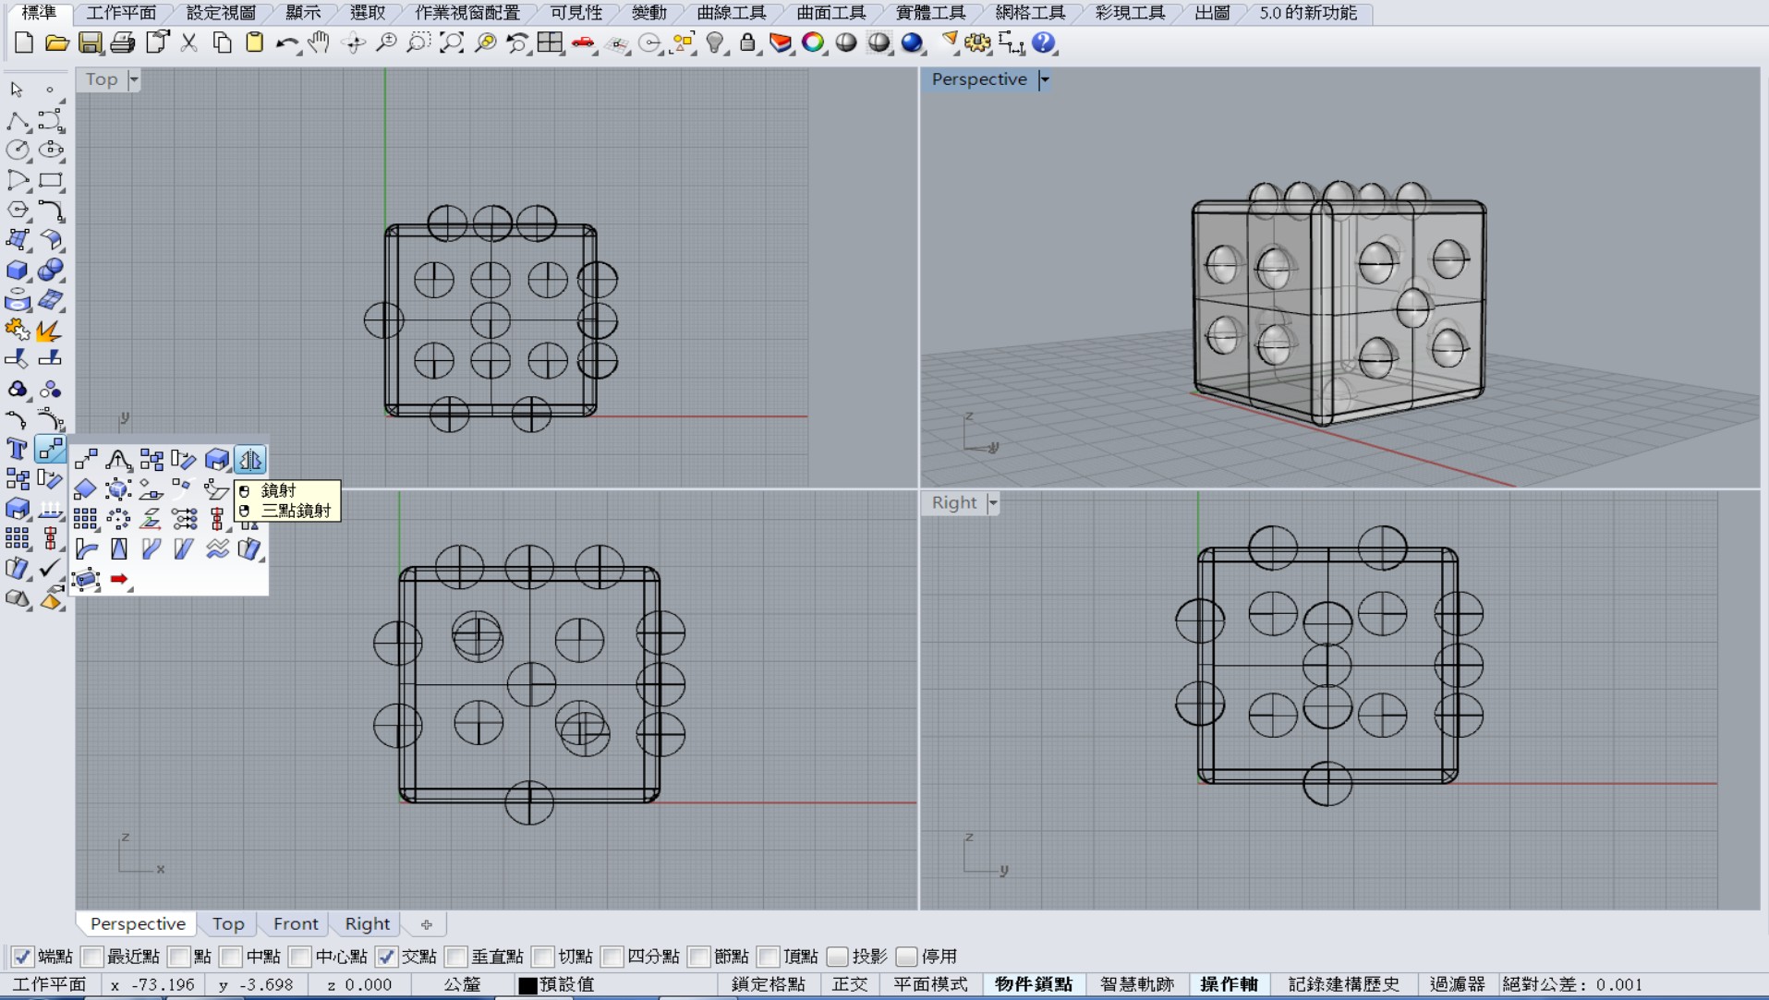This screenshot has width=1769, height=1000.
Task: Toggle the 中心點 osnap checkbox
Action: (300, 957)
